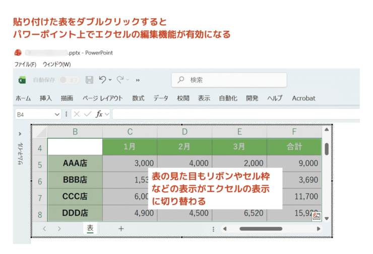
Task: Click the Insert Function fx icon
Action: click(x=99, y=114)
